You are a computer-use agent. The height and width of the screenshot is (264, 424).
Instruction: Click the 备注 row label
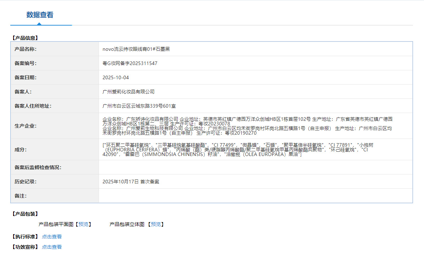(x=21, y=196)
